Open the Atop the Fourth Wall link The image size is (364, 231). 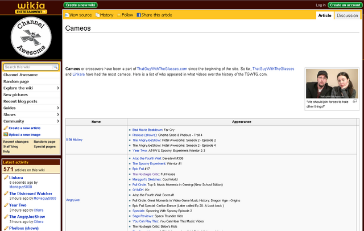click(147, 158)
